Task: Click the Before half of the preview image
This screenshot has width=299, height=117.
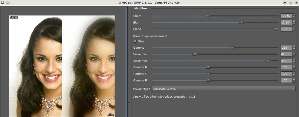Action: 36,66
